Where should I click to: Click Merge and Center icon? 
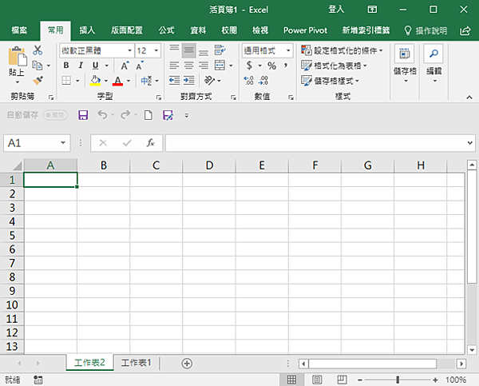click(x=220, y=66)
